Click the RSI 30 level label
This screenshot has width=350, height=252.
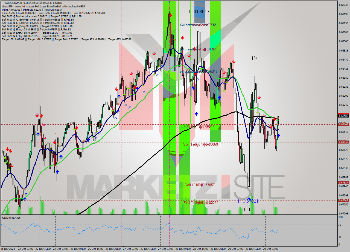click(340, 237)
